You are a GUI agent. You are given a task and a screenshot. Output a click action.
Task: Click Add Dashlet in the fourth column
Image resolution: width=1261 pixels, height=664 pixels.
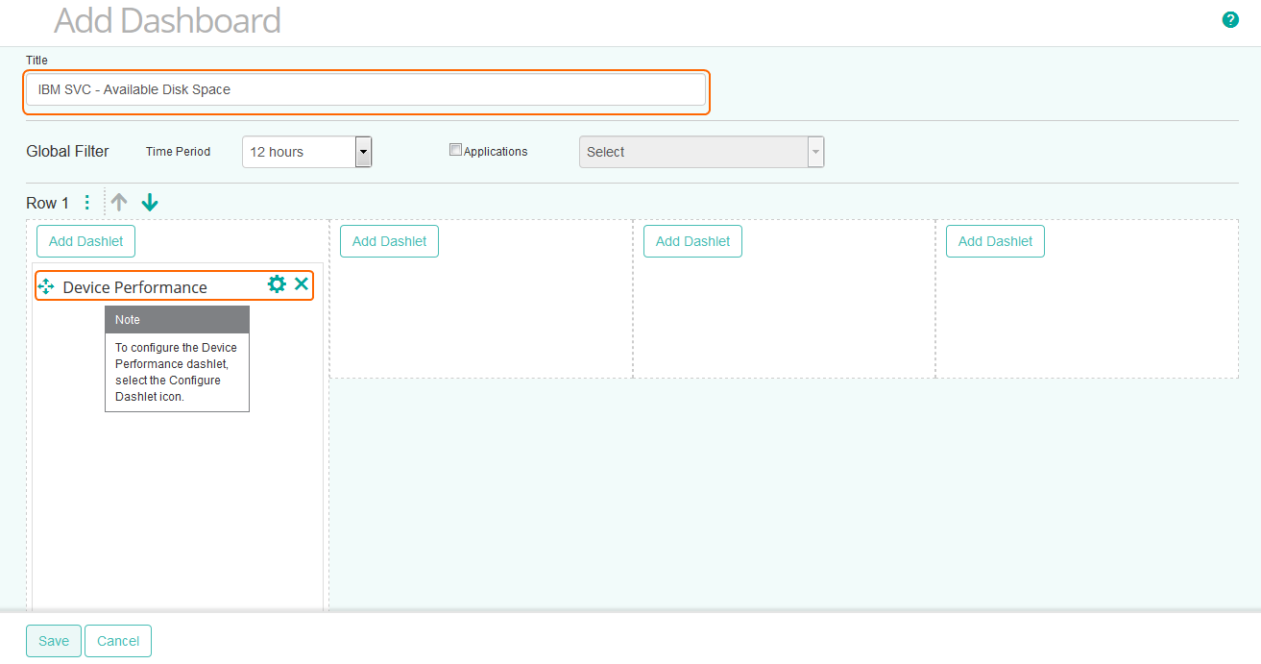pos(995,241)
